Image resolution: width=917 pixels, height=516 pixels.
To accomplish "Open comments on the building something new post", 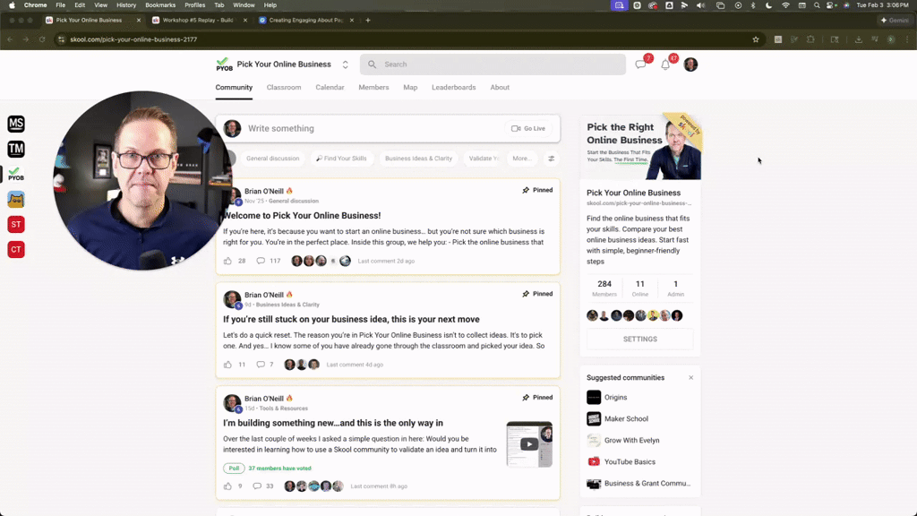I will (257, 486).
